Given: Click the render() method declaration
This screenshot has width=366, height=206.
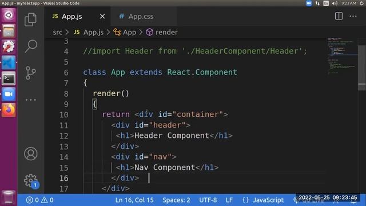Looking at the screenshot, I should click(x=111, y=93).
